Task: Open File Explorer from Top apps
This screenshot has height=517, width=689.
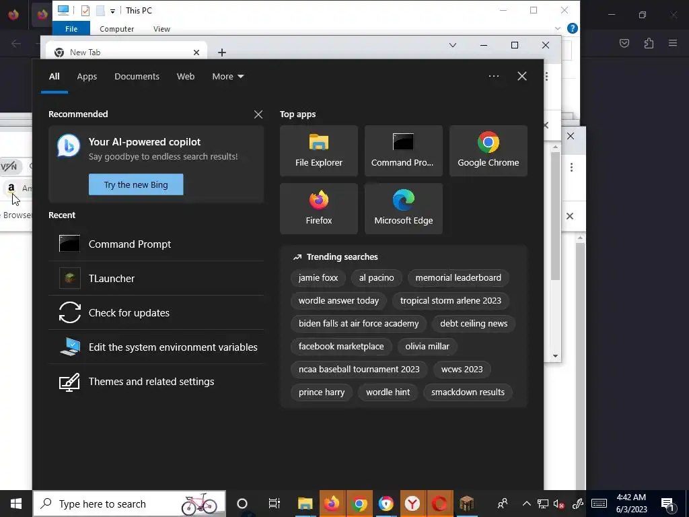Action: [x=318, y=151]
